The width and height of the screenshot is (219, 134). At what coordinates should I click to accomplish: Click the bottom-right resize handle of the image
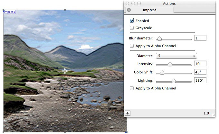pyautogui.click(x=126, y=132)
